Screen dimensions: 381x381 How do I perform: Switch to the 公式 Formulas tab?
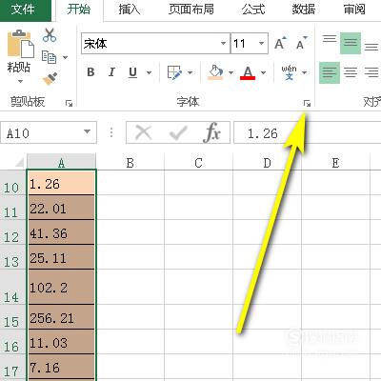coord(253,10)
